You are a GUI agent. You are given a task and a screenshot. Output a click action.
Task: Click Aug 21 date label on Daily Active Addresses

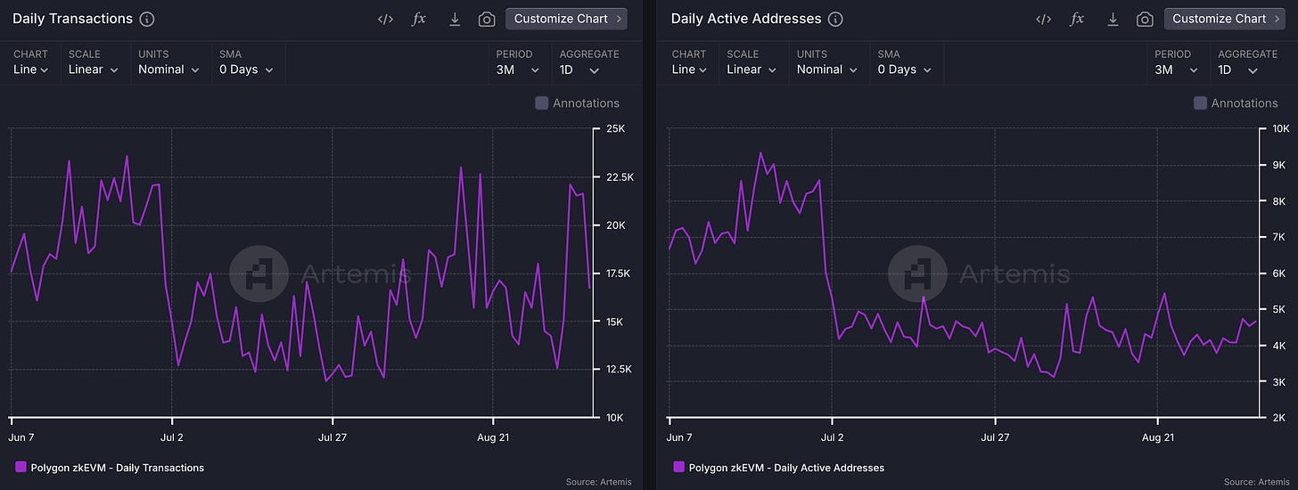pos(1157,437)
